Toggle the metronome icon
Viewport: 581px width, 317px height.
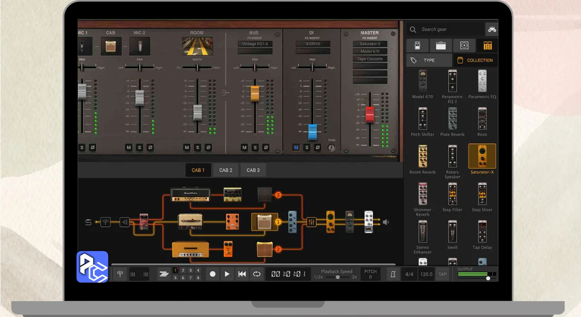pyautogui.click(x=393, y=274)
